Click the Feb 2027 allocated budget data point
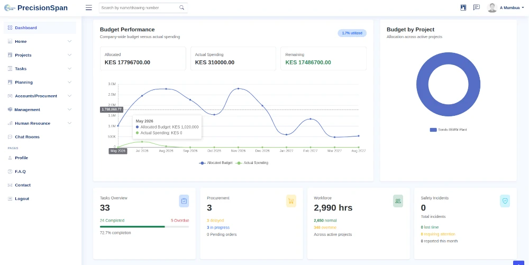This screenshot has width=529, height=265. [x=311, y=119]
